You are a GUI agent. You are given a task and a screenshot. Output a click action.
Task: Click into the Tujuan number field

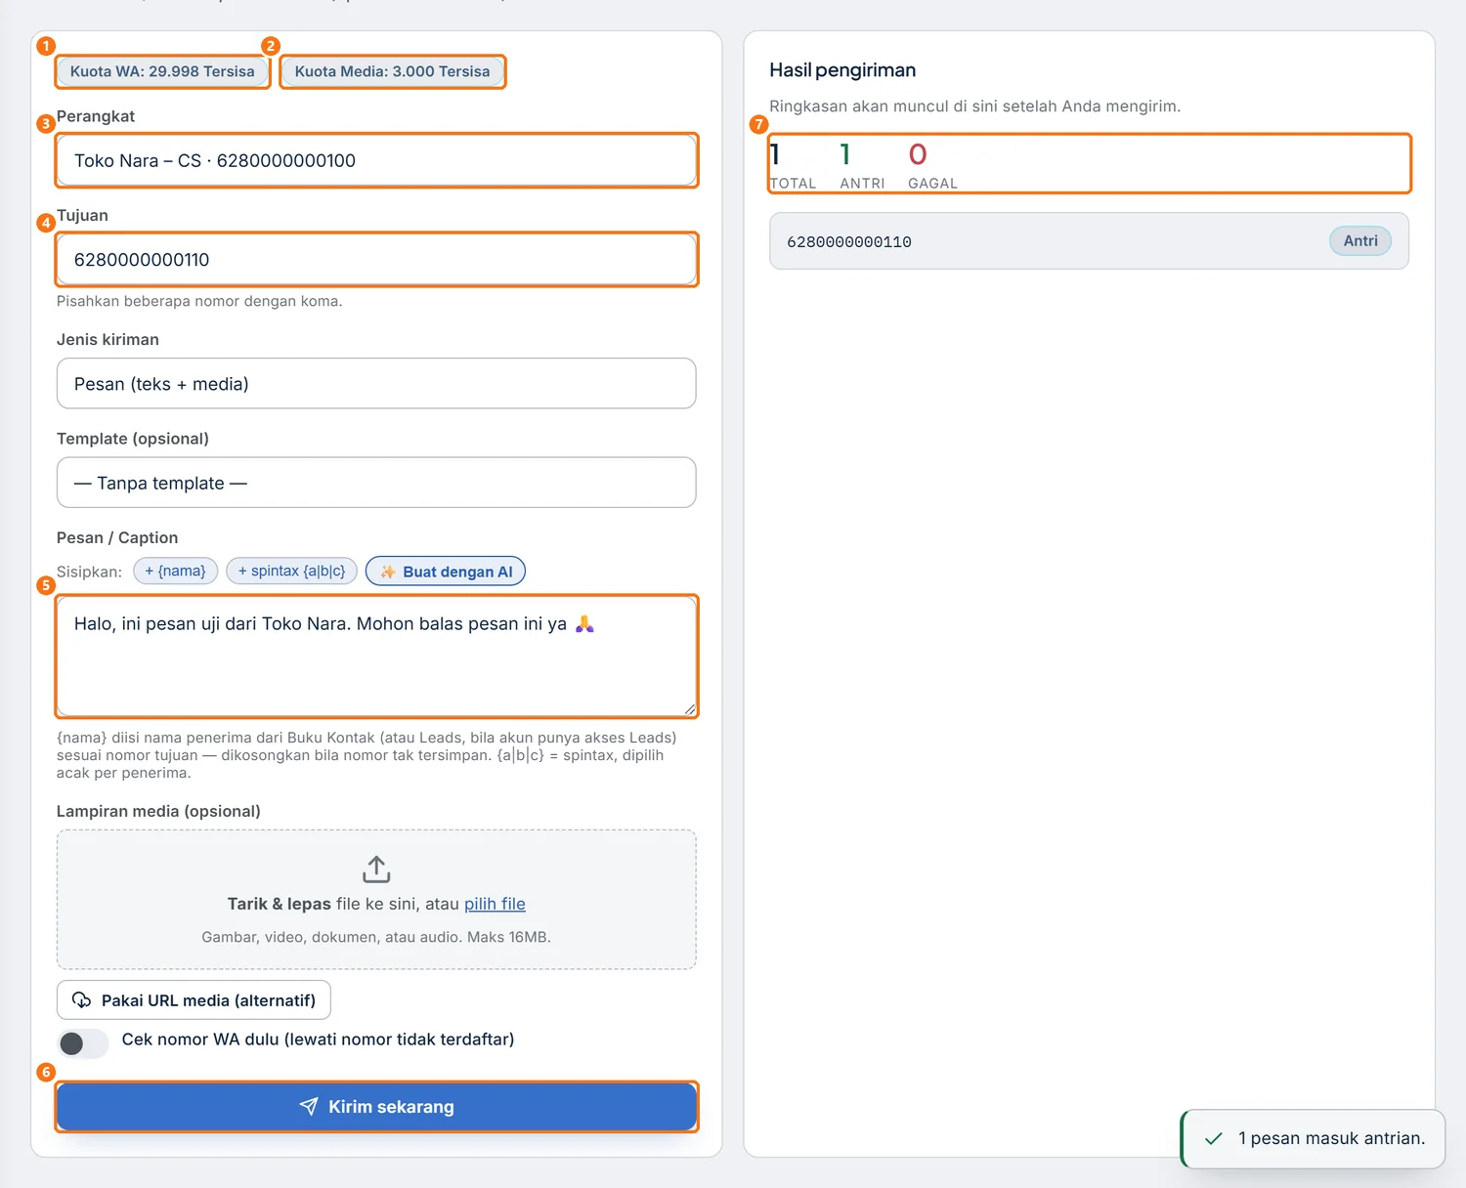pos(376,259)
